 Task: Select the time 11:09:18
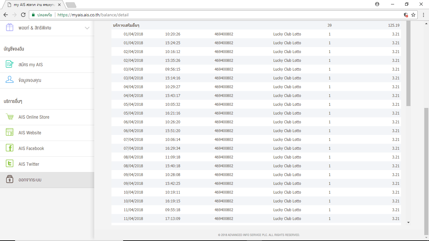(173, 157)
